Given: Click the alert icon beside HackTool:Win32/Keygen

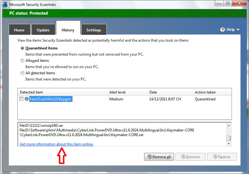Looking at the screenshot, I should [x=26, y=99].
